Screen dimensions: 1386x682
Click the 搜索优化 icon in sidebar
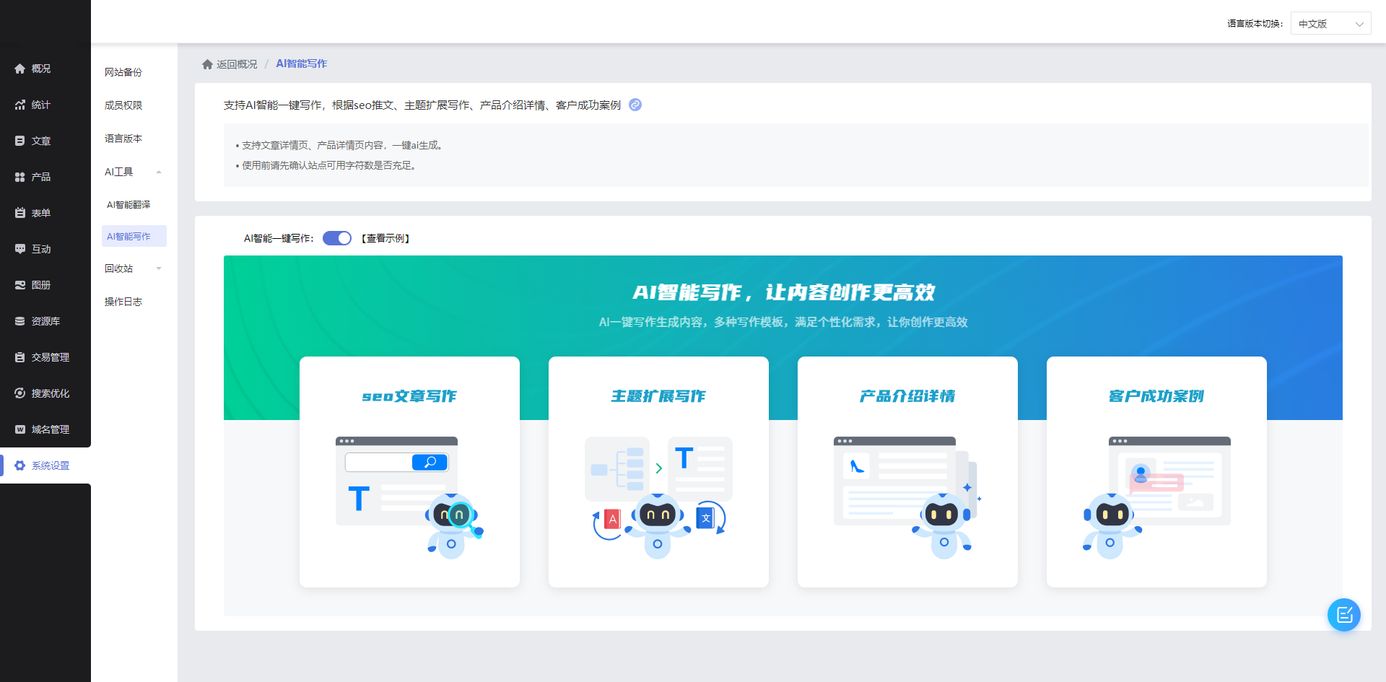click(x=20, y=393)
